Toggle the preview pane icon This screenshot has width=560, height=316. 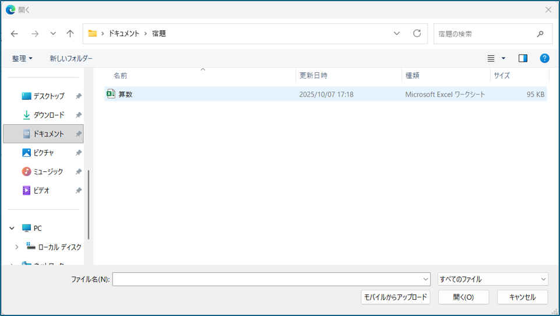[x=523, y=58]
